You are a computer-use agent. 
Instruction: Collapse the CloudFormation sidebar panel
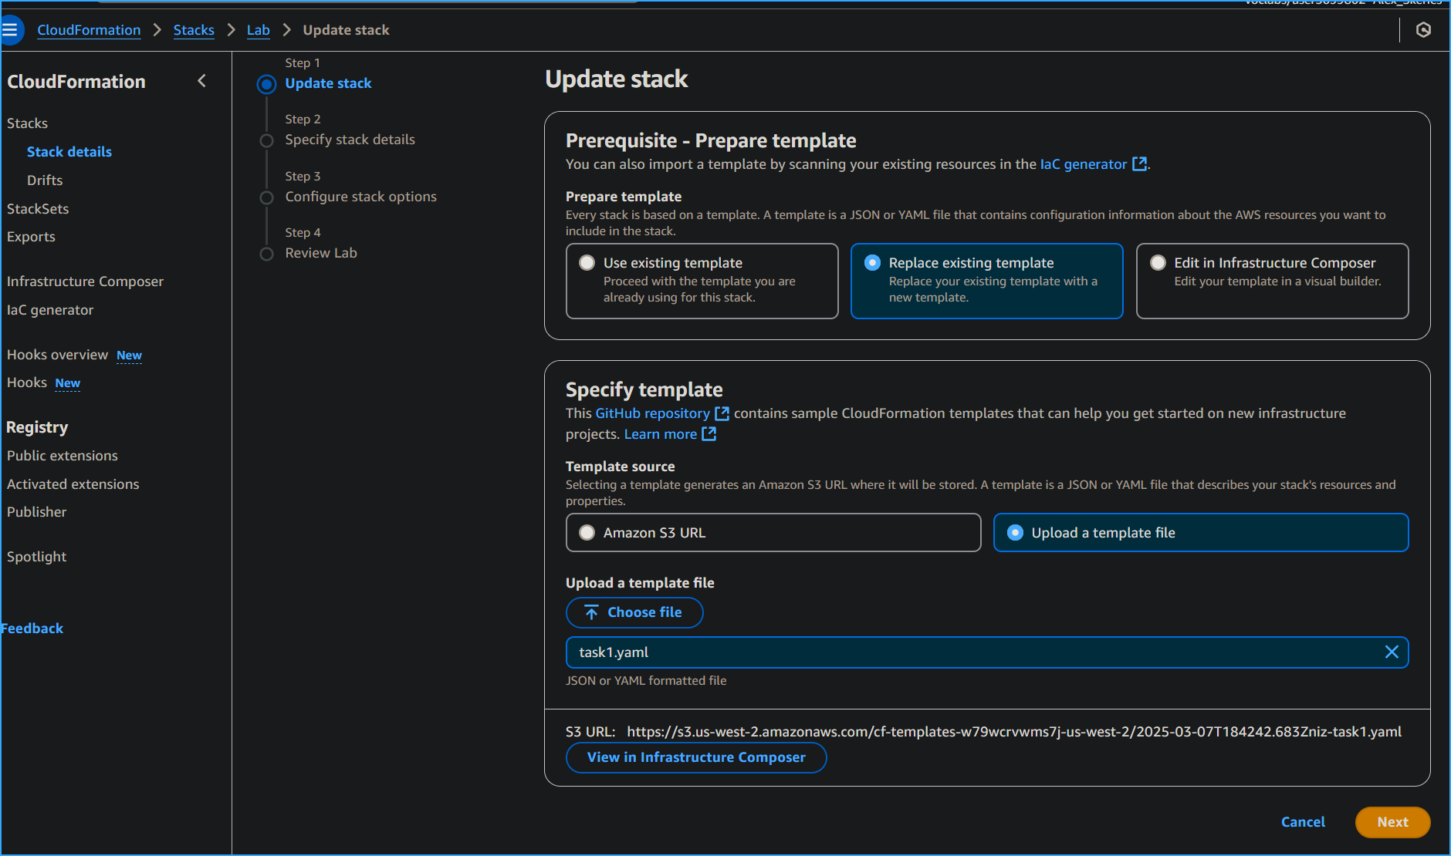(x=201, y=80)
